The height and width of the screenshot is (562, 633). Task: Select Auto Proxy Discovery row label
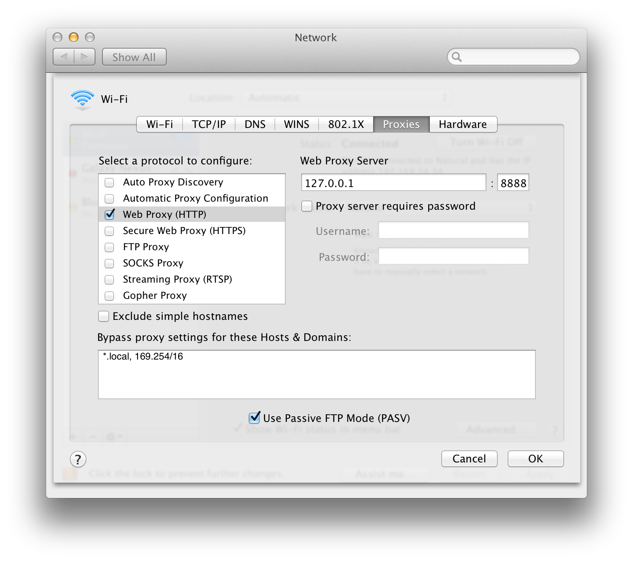click(x=173, y=183)
